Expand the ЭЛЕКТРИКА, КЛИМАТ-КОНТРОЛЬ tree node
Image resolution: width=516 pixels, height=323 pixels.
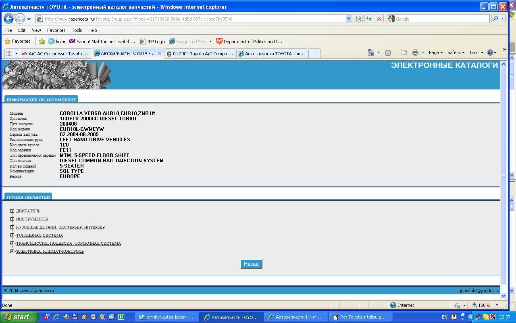[12, 251]
